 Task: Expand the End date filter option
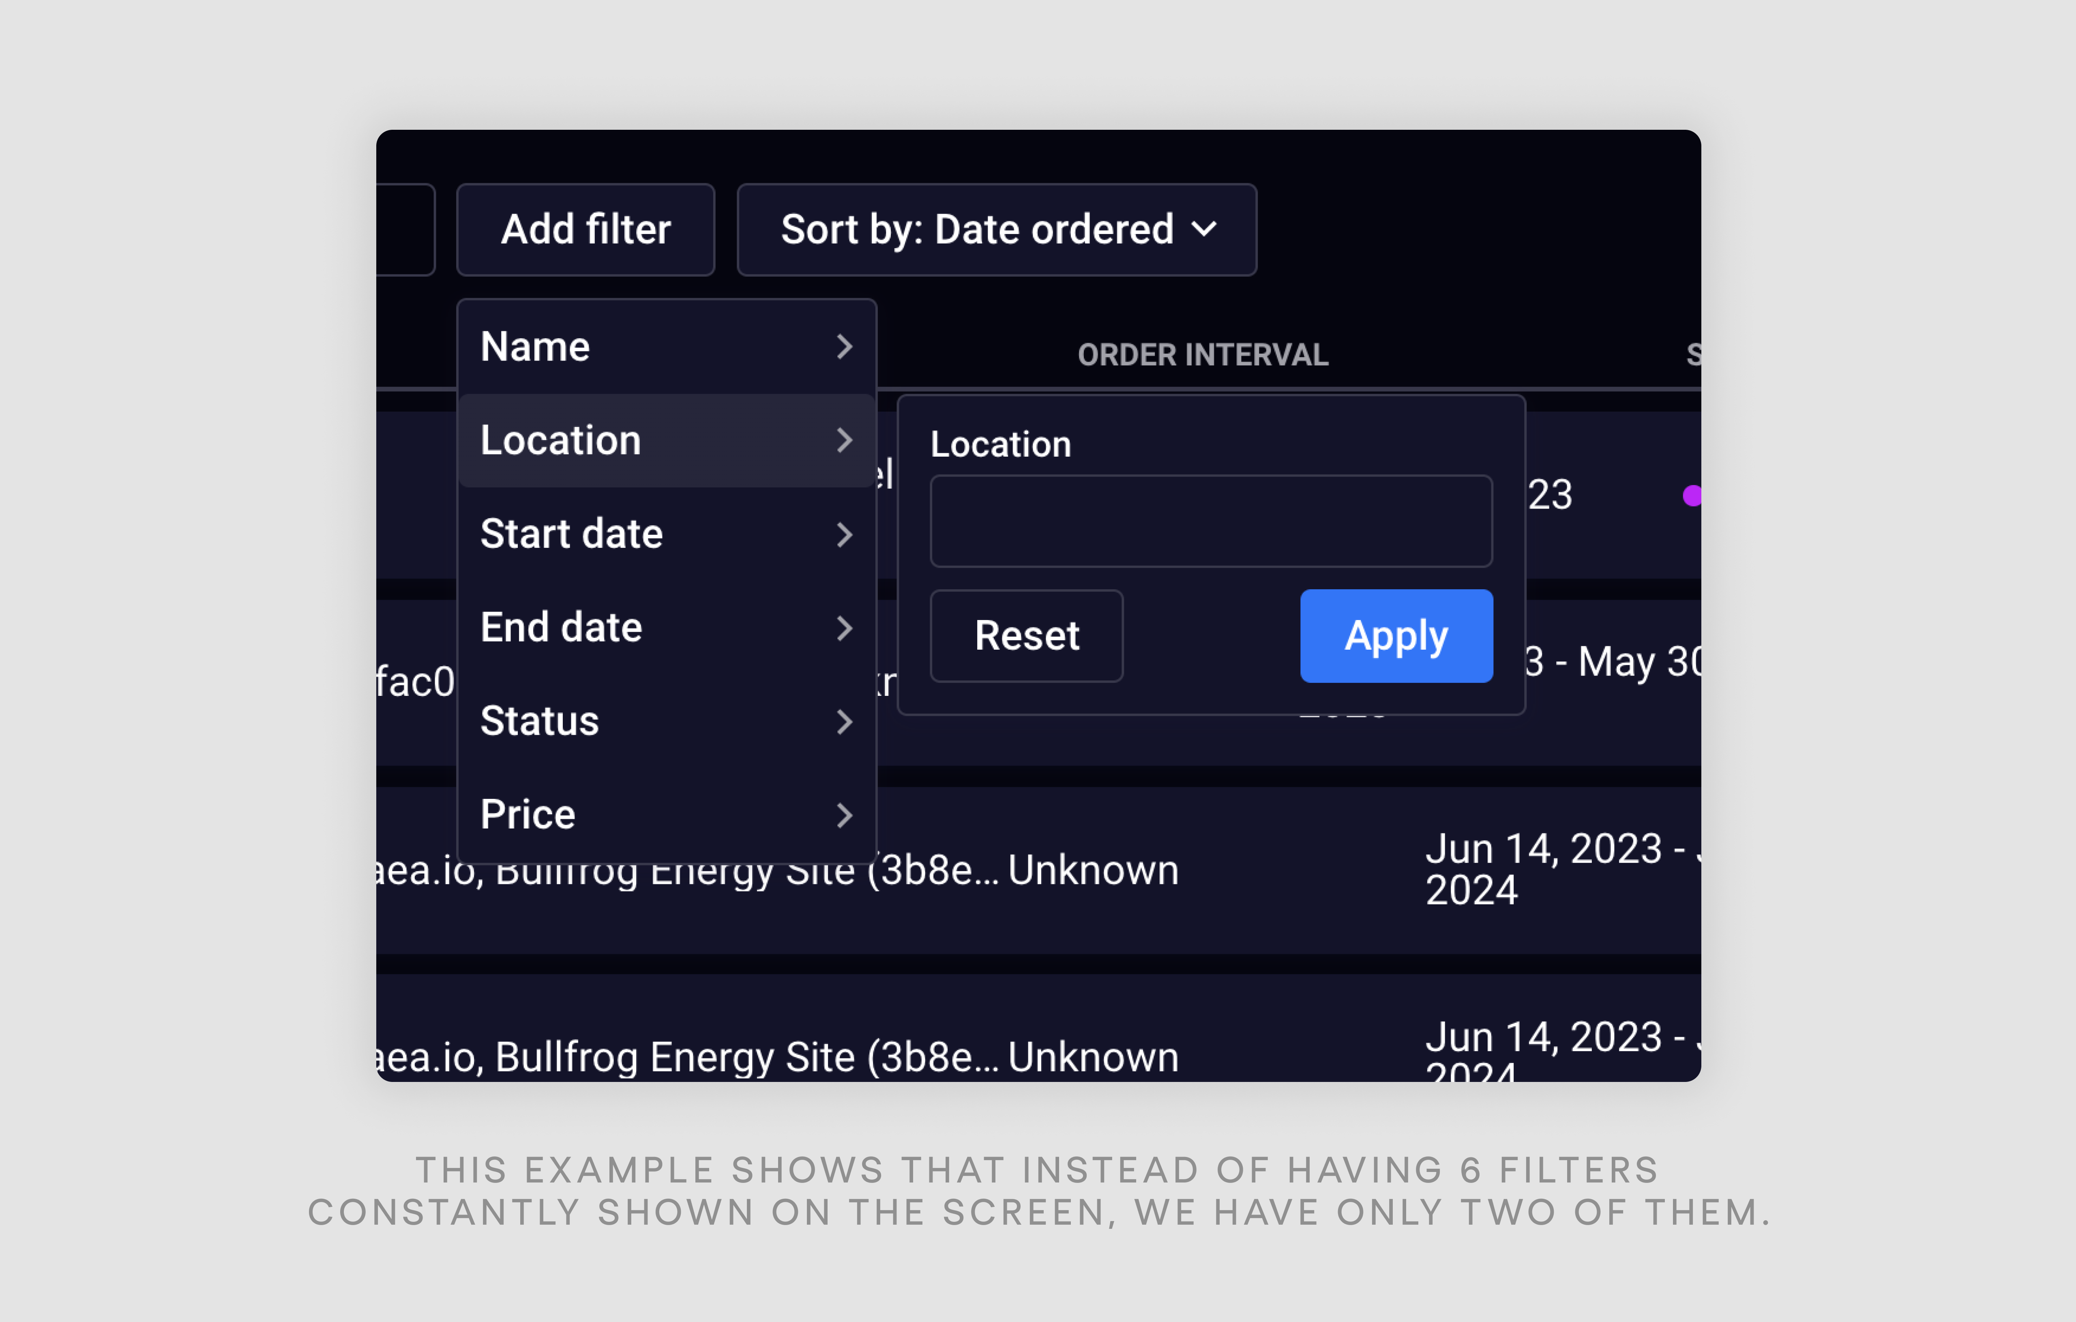[666, 626]
